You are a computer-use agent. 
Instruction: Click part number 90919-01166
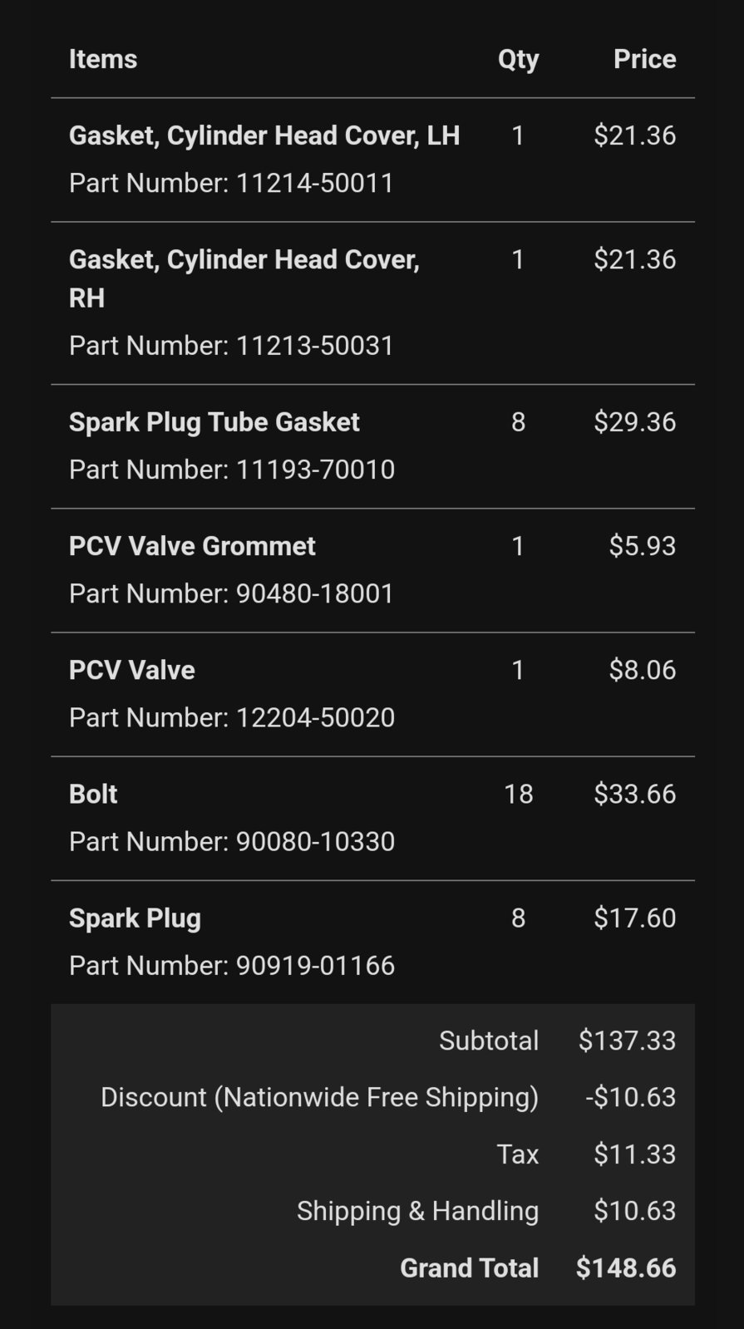315,965
